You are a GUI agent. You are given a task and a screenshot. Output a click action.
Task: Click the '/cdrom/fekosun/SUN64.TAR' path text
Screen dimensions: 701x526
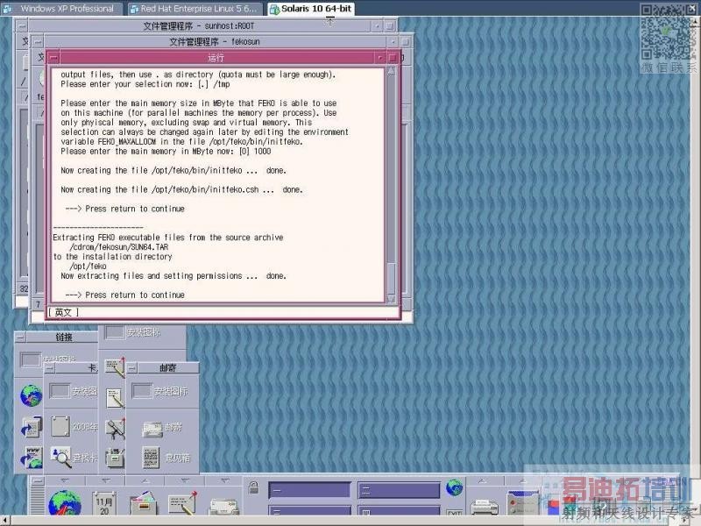(x=119, y=247)
